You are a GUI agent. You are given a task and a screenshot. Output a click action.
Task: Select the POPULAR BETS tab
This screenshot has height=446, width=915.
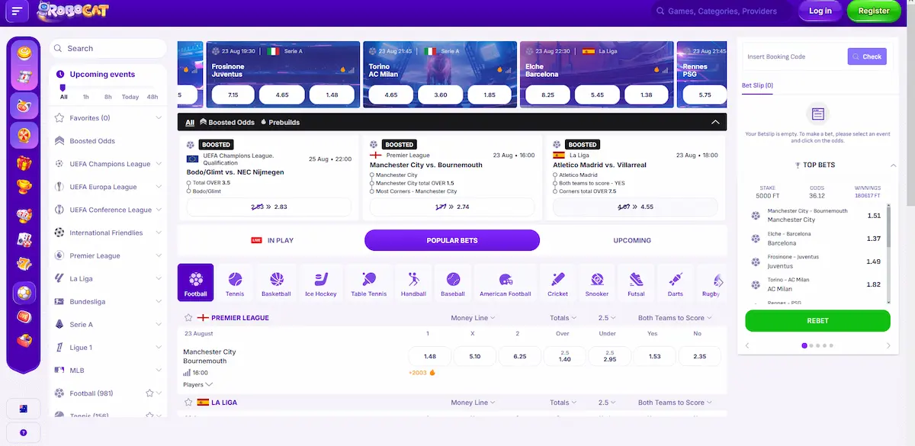452,240
